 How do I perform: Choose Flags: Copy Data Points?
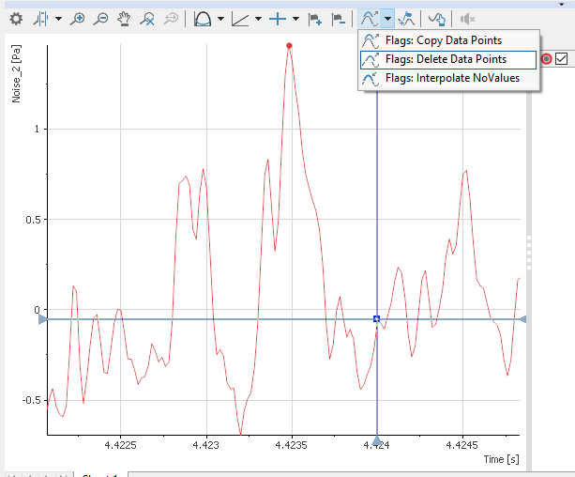point(443,40)
